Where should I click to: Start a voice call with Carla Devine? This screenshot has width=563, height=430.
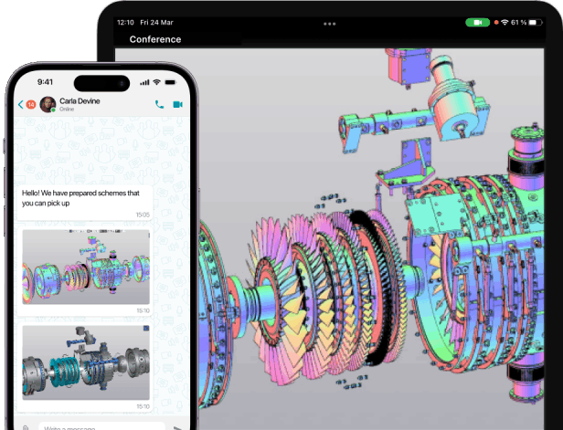[159, 105]
